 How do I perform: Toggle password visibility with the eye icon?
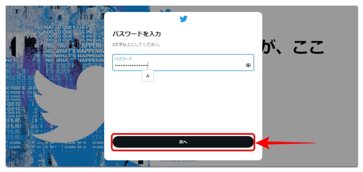tap(248, 65)
